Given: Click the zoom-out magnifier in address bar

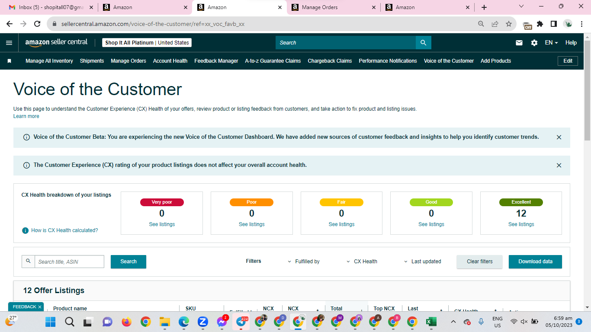Looking at the screenshot, I should (x=481, y=24).
